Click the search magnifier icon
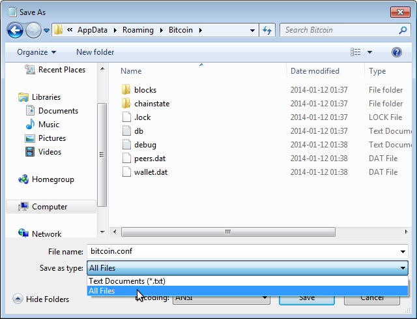Image resolution: width=417 pixels, height=319 pixels. 403,30
